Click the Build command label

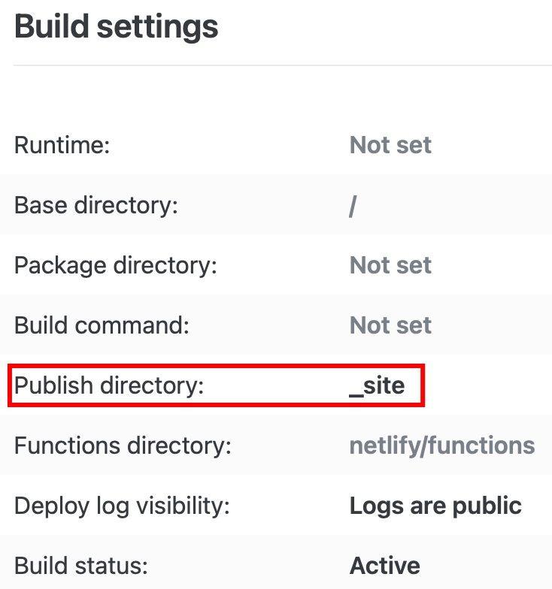102,325
